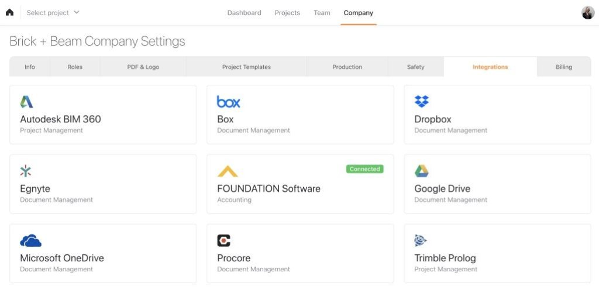Click the FOUNDATION Software logo icon
The image size is (599, 293).
228,171
